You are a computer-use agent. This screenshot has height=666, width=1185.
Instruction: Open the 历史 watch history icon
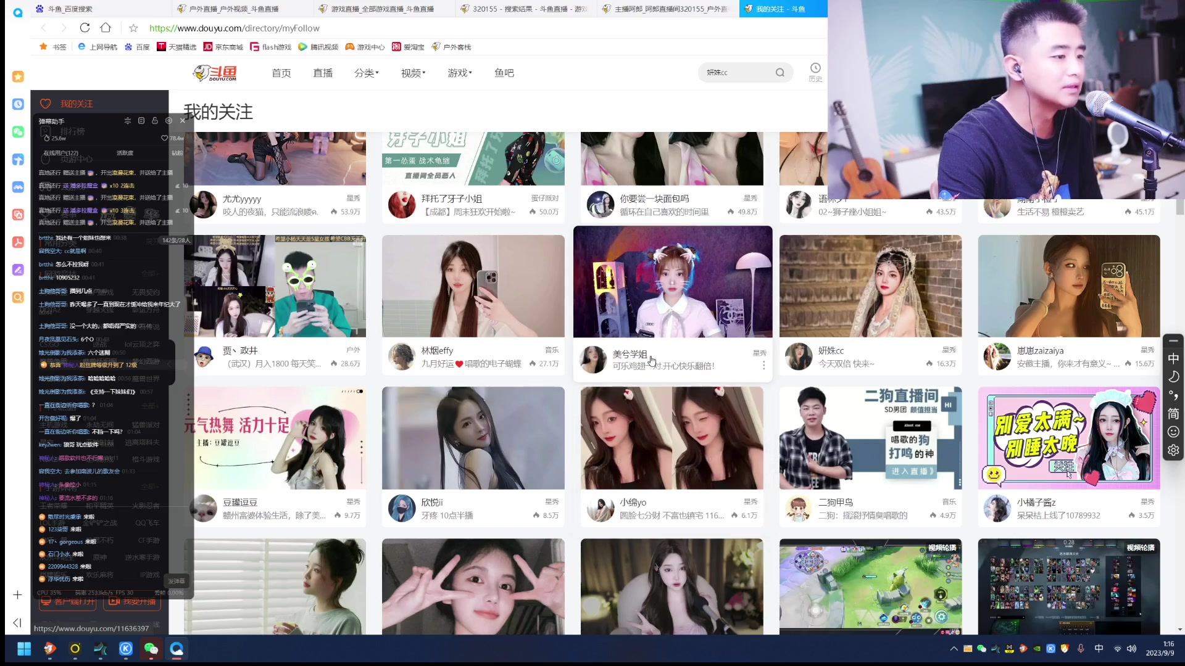tap(815, 72)
